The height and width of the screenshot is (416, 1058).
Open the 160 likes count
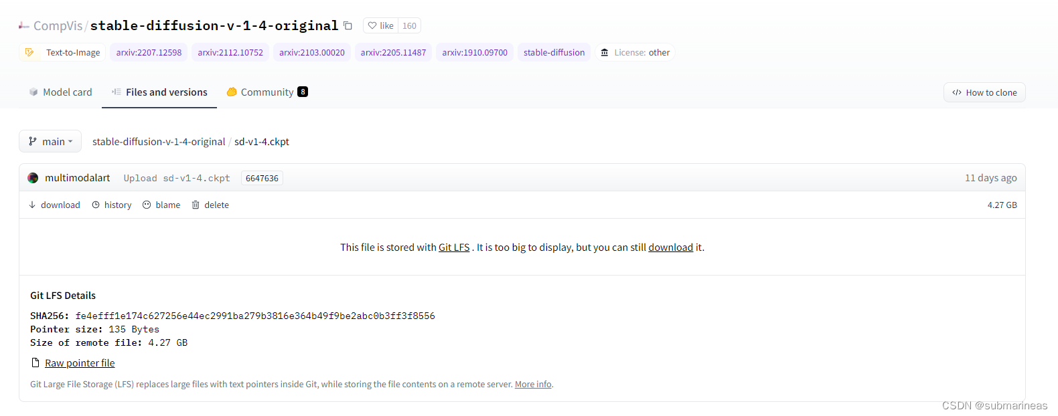point(409,25)
